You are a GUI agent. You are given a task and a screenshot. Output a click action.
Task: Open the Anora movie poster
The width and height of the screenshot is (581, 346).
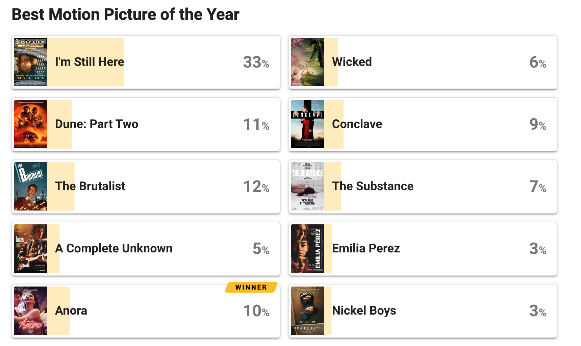click(30, 311)
